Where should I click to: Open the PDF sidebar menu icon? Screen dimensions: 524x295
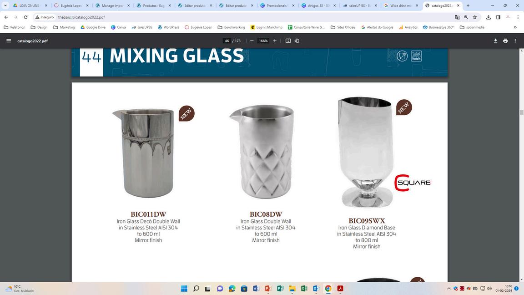point(9,41)
